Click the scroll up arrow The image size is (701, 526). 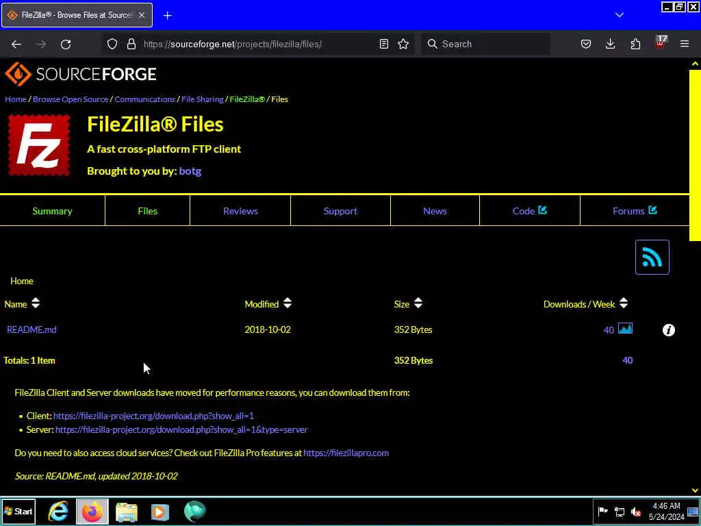click(695, 64)
